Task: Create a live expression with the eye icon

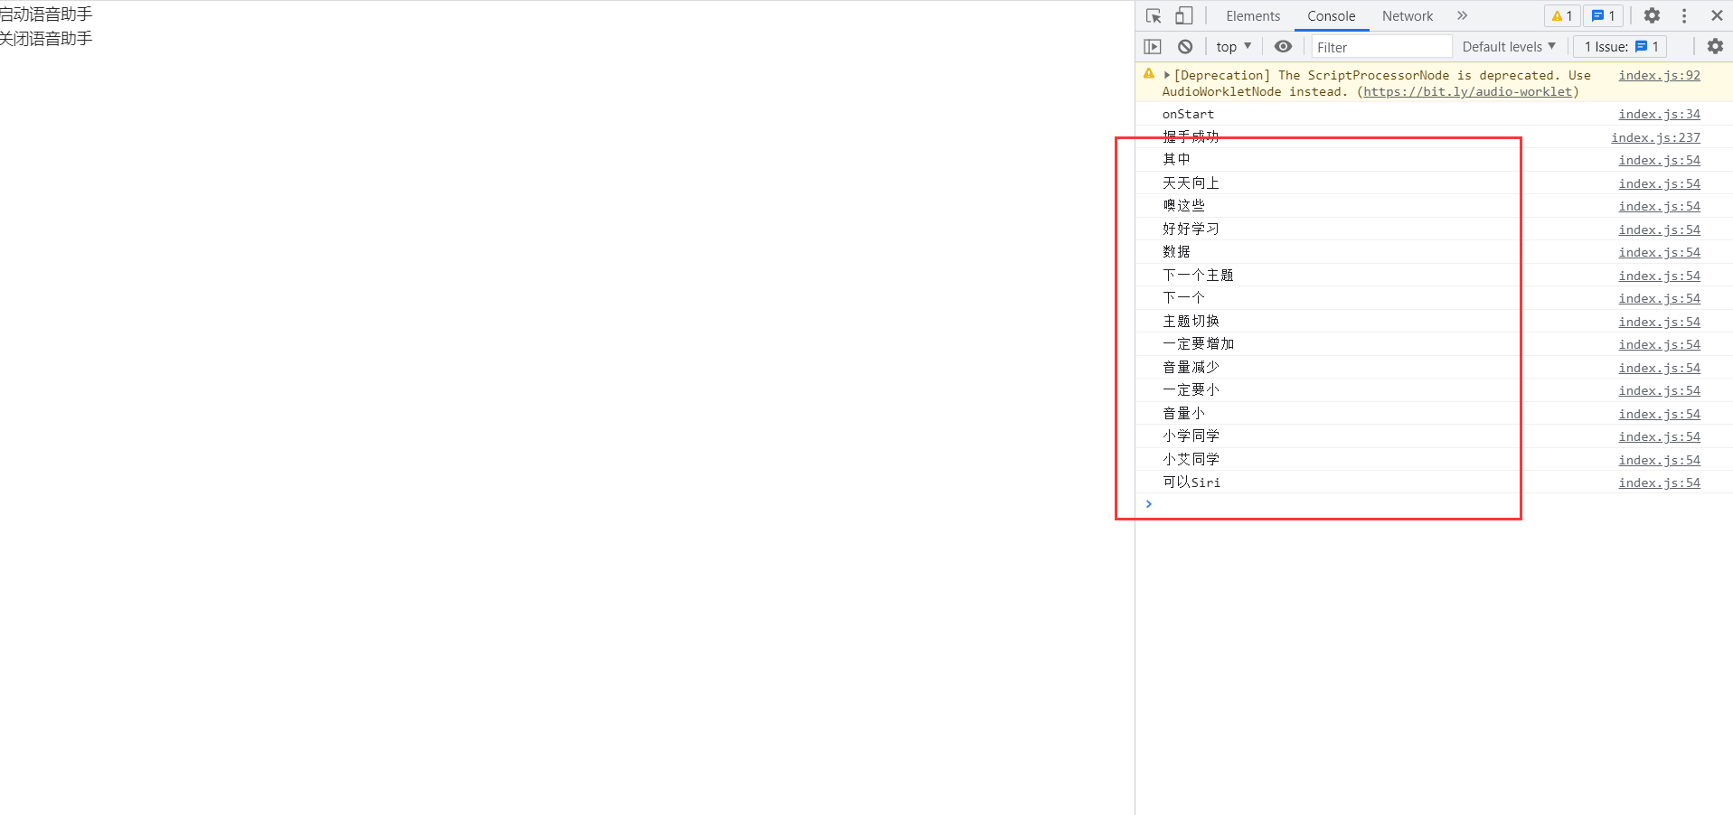Action: (1282, 46)
